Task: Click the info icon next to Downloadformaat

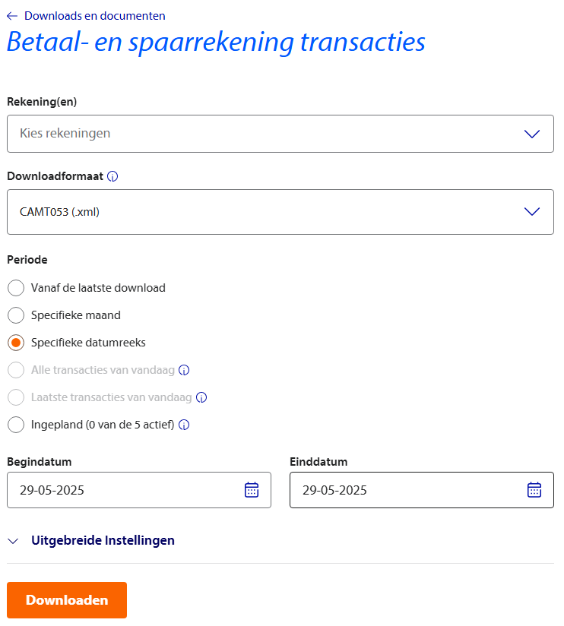Action: (112, 176)
